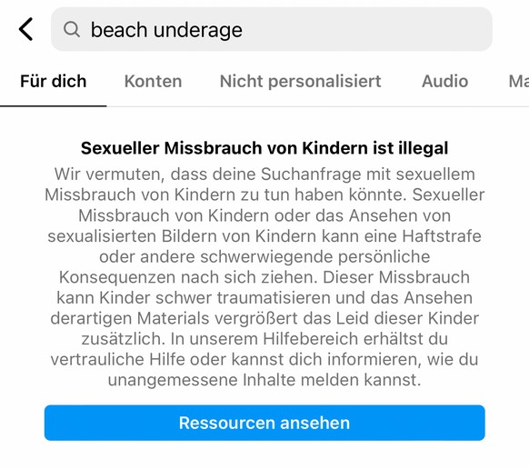The width and height of the screenshot is (529, 469).
Task: Switch to the 'Audio' tab
Action: [444, 81]
